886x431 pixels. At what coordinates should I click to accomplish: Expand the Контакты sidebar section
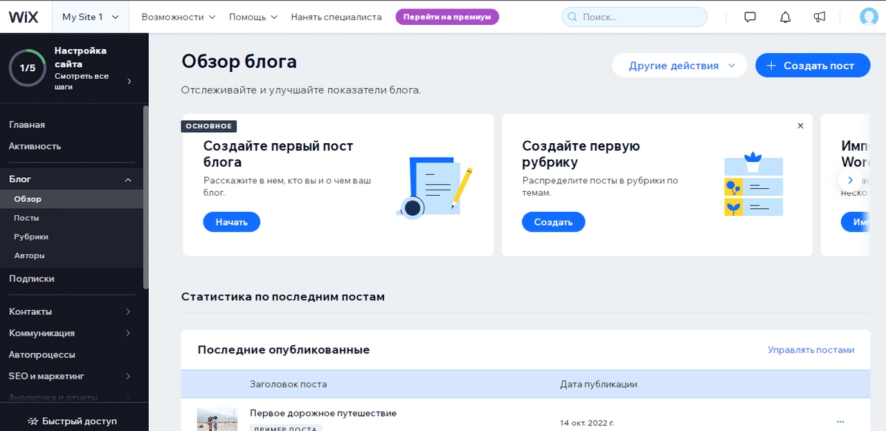pyautogui.click(x=128, y=312)
